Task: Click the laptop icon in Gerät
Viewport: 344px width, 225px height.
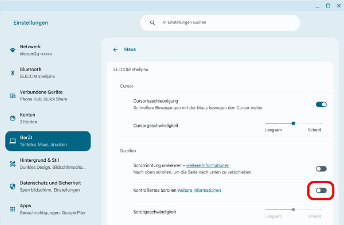Action: click(13, 141)
